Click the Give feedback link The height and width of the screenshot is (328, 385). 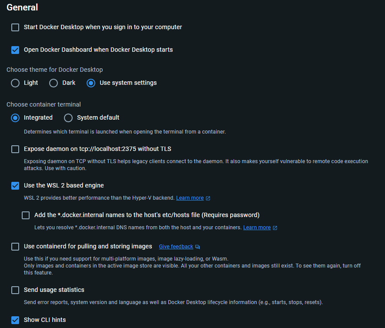tap(176, 247)
